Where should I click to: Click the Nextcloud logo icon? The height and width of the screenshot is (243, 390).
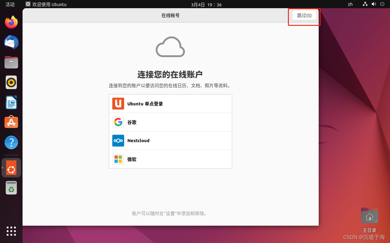pos(118,141)
